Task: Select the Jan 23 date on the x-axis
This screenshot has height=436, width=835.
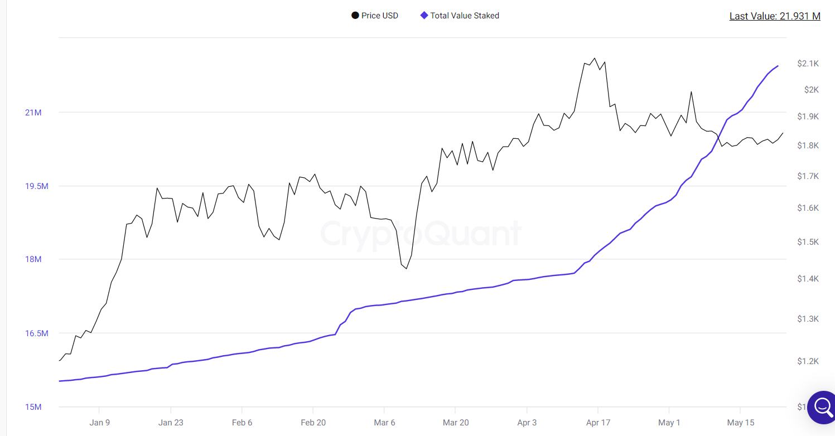Action: (171, 423)
